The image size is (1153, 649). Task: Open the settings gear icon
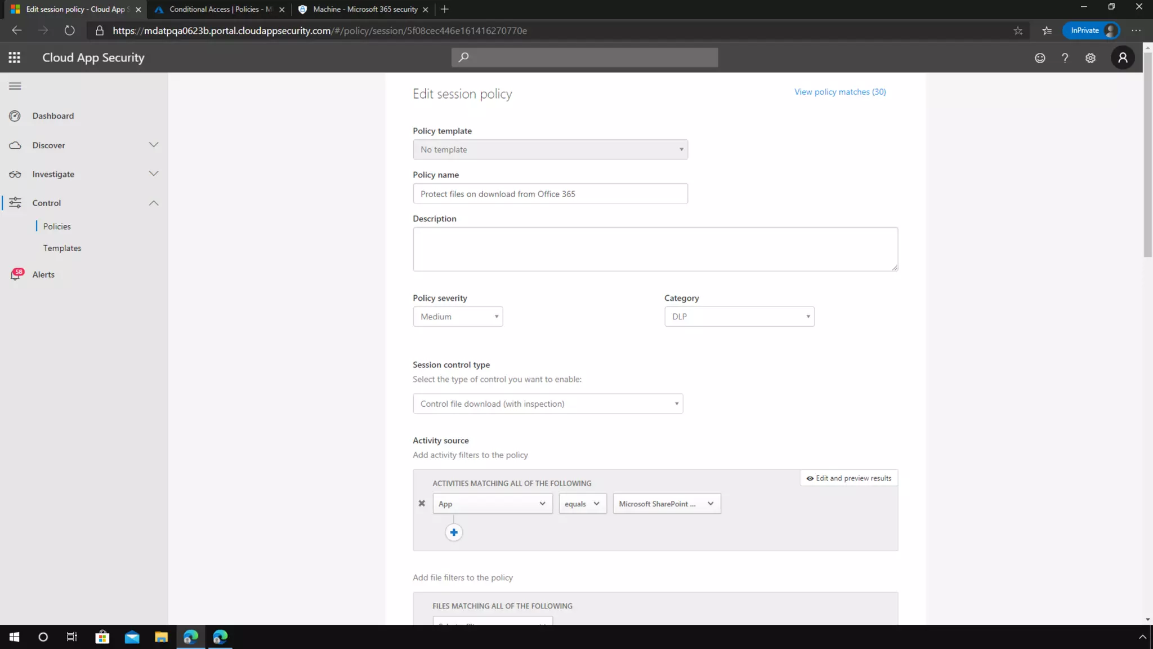[1091, 57]
